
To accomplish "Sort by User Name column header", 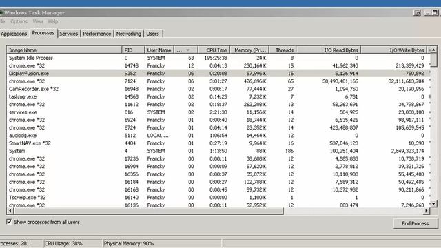I will pos(159,50).
